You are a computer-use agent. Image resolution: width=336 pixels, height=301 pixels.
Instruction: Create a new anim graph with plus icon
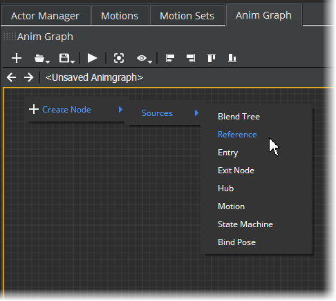[17, 58]
